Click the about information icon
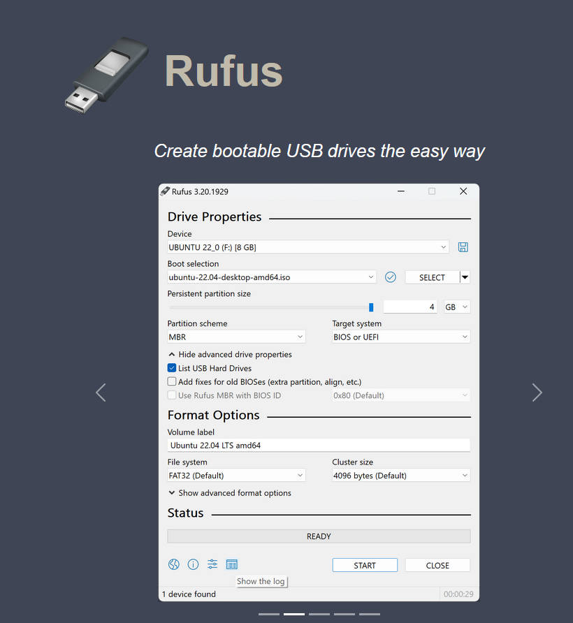 (193, 564)
